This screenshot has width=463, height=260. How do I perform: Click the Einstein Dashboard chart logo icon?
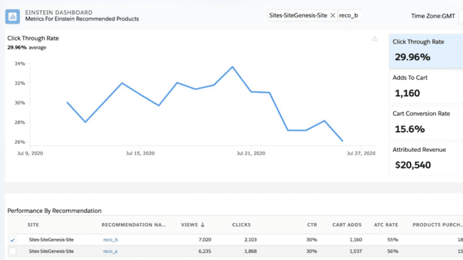click(x=13, y=16)
